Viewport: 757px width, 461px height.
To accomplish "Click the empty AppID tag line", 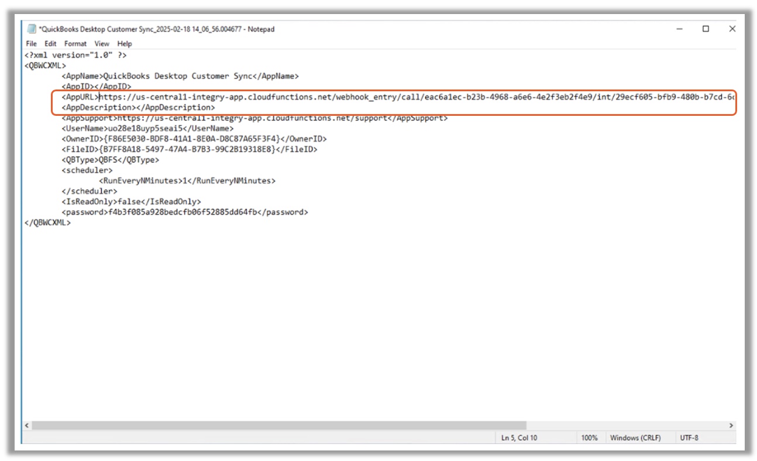I will coord(97,87).
